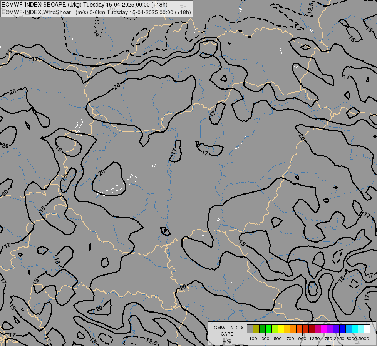Click the SBCAPE title line
Image resolution: width=377 pixels, height=346 pixels.
(x=84, y=5)
